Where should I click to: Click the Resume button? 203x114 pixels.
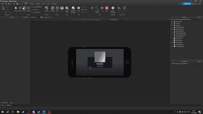pos(102,9)
